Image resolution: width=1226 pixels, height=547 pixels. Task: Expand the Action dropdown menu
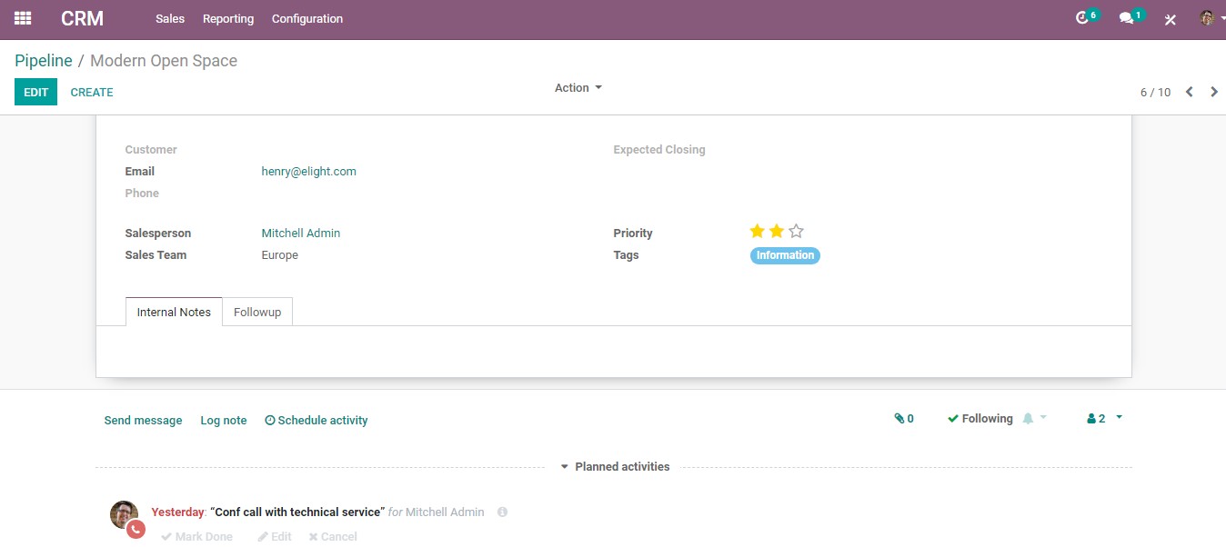[578, 88]
